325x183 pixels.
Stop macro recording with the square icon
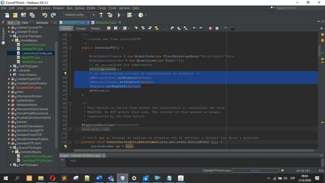[217, 28]
